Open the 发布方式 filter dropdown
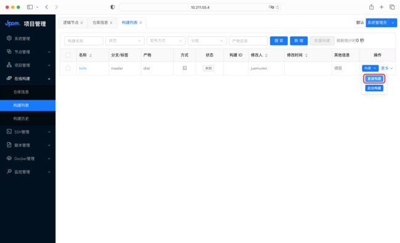400x243 pixels. tap(166, 41)
